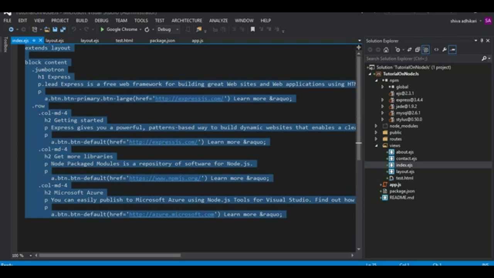
Task: Follow the https://www.npmjs.org/ link
Action: coord(165,178)
